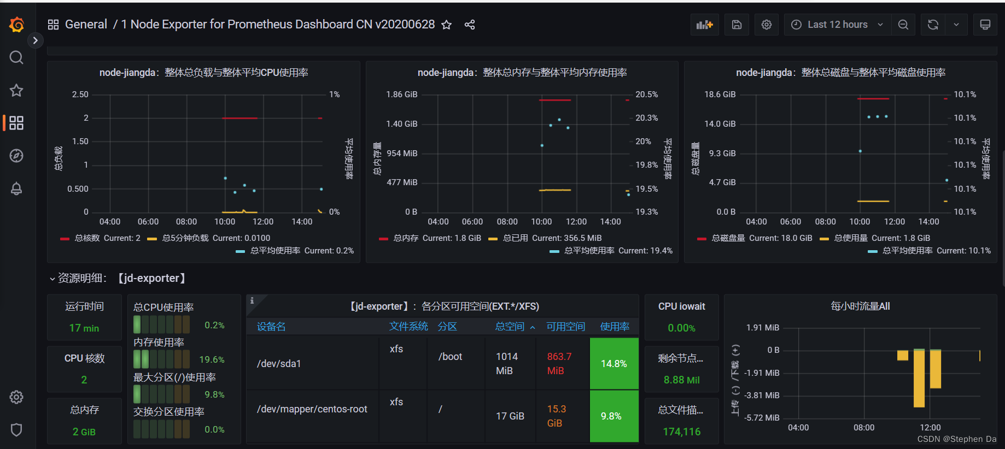The width and height of the screenshot is (1005, 449).
Task: Sort the table by 文件系统 column
Action: click(x=408, y=327)
